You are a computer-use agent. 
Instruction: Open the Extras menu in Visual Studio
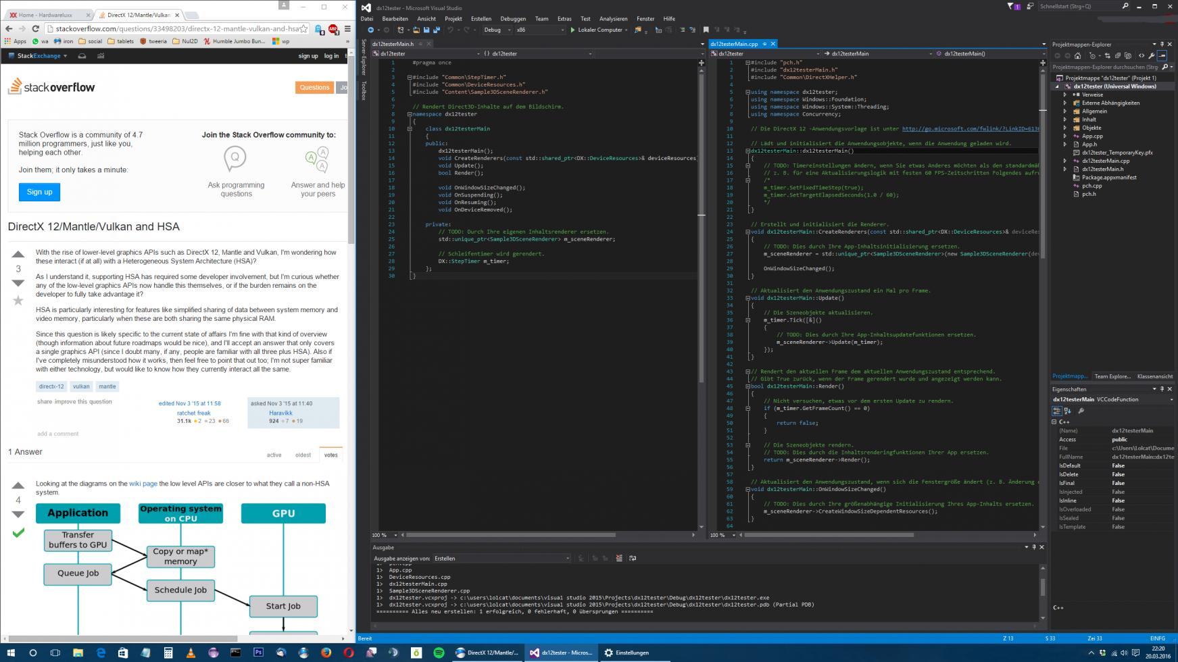point(564,19)
